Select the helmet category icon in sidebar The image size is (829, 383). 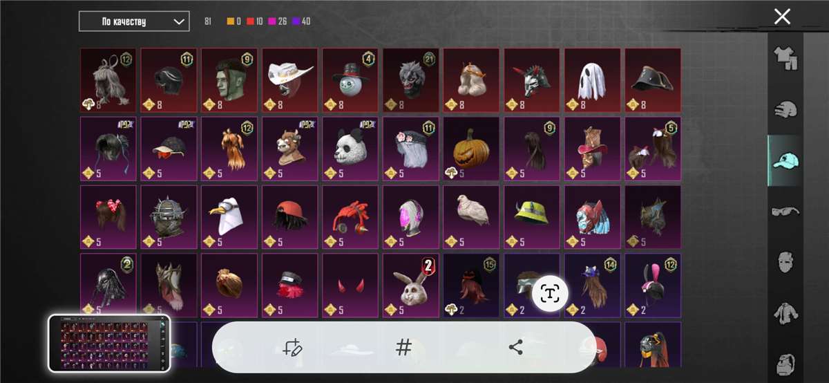point(785,111)
